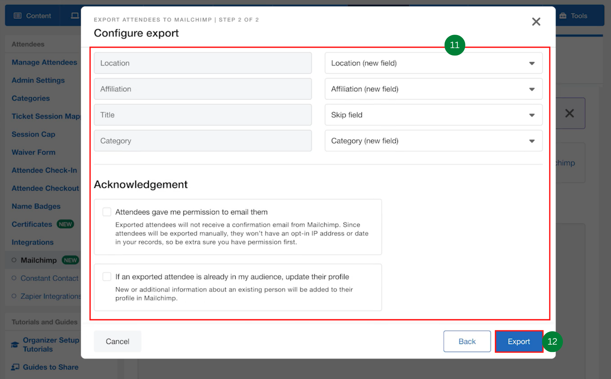Open Session Cap sidebar item

pos(33,134)
